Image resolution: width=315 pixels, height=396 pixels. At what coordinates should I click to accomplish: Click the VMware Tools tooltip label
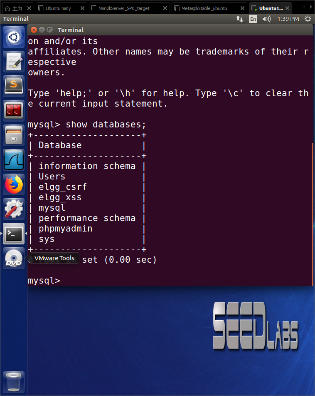(x=54, y=258)
